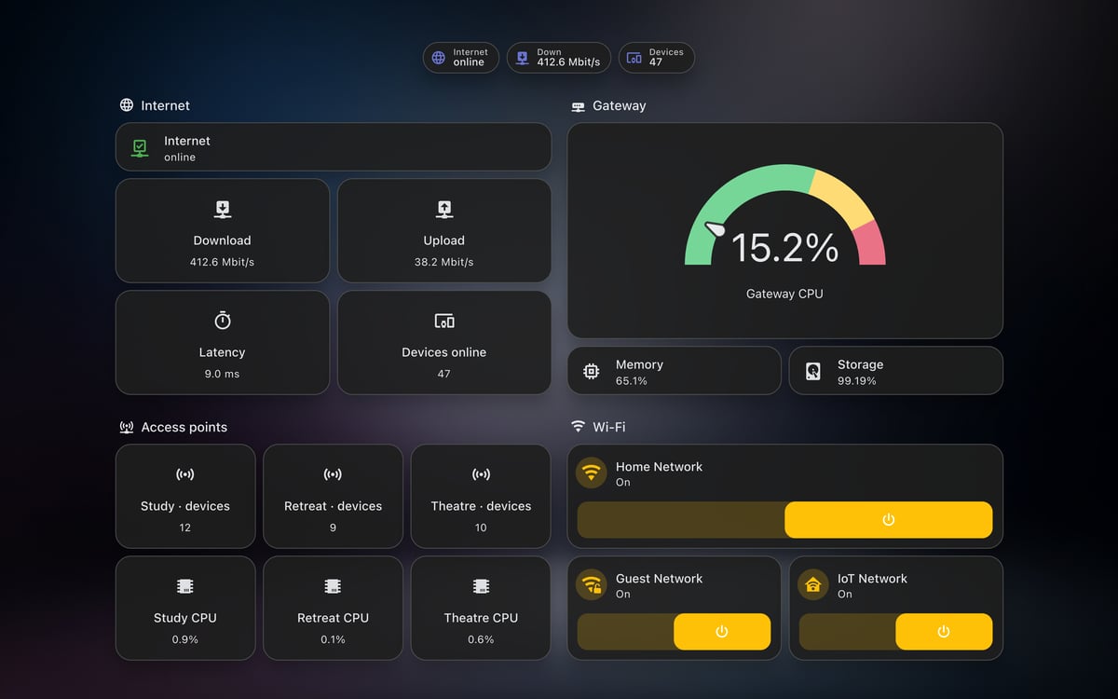Click the Gateway CPU gauge caption
Viewport: 1118px width, 699px height.
(784, 294)
